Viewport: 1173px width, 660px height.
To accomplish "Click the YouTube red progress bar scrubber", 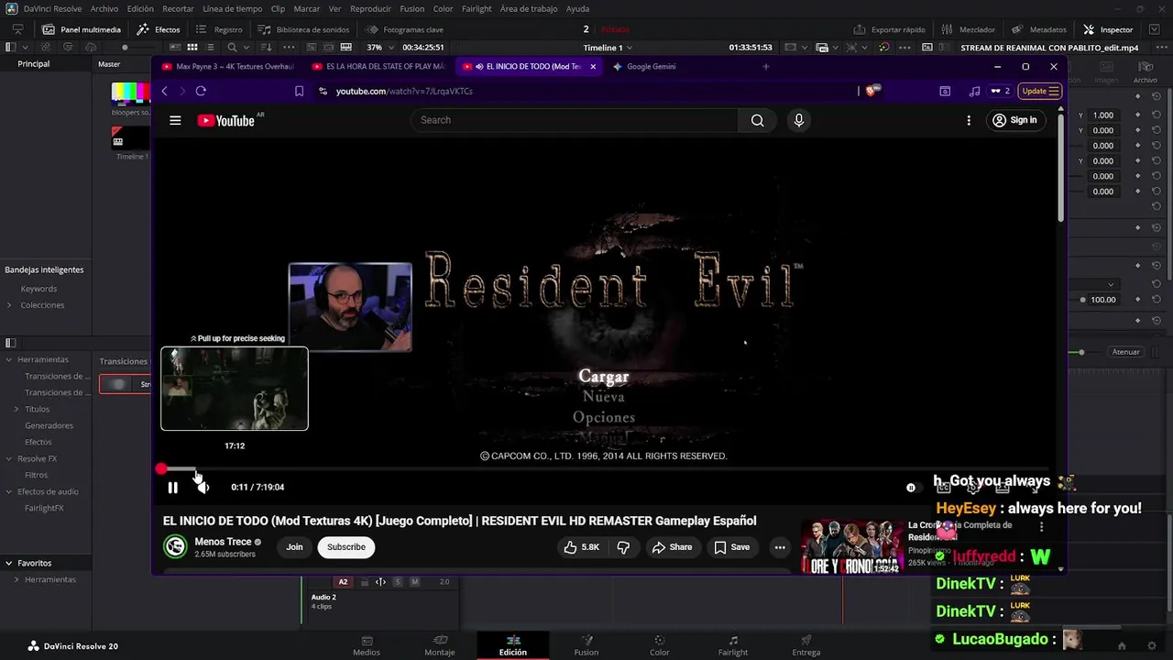I will 161,469.
